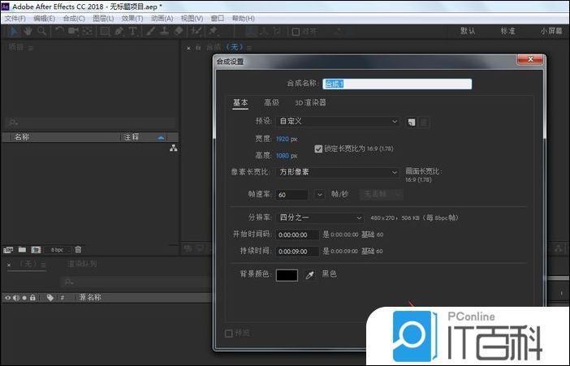This screenshot has height=366, width=570.
Task: Toggle the 预览 preview checkbox
Action: (x=228, y=333)
